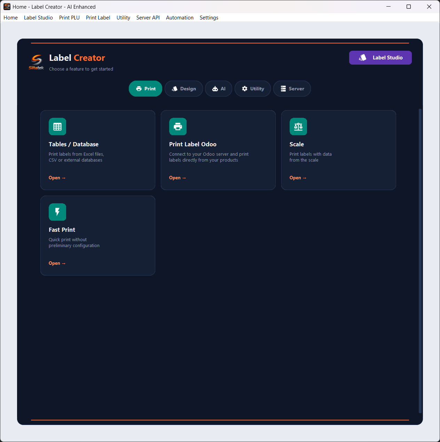The width and height of the screenshot is (440, 442).
Task: Click the vertical scrollbar of feature panel
Action: (x=420, y=261)
